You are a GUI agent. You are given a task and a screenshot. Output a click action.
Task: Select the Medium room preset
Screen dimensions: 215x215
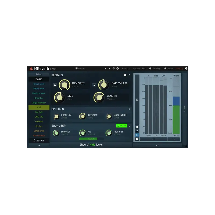pyautogui.click(x=39, y=93)
